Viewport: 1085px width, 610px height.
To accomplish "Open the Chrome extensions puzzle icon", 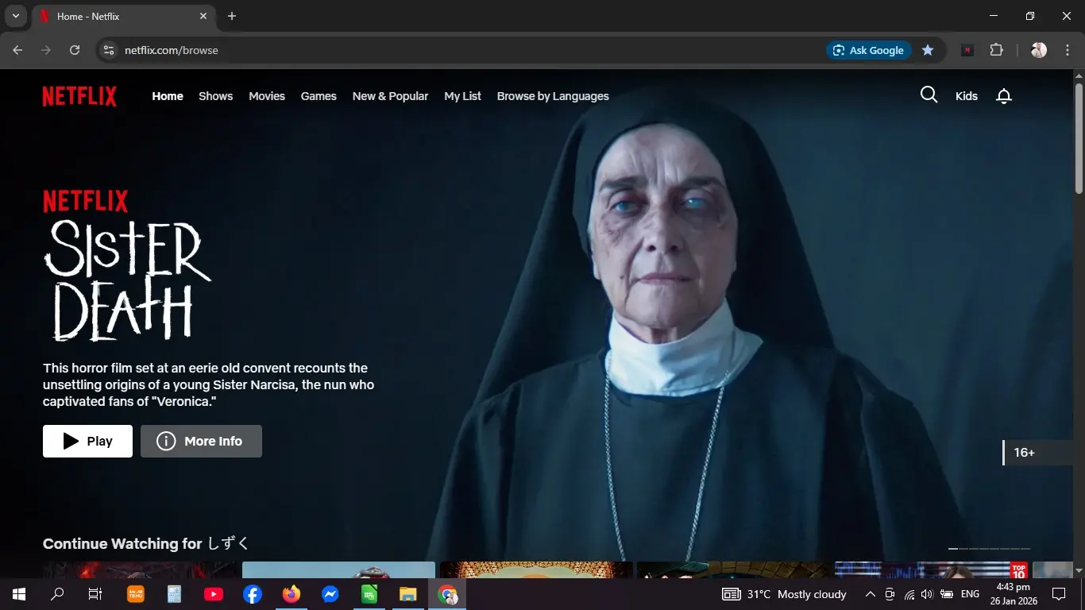I will [x=997, y=50].
